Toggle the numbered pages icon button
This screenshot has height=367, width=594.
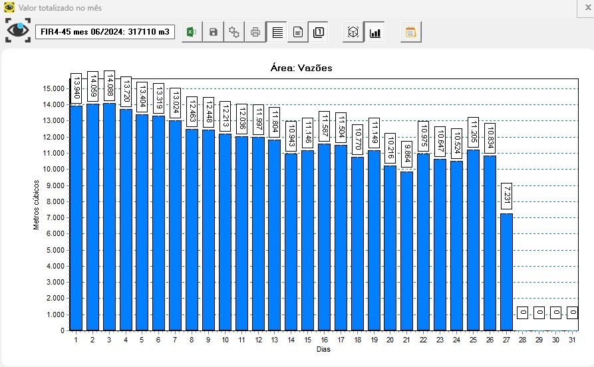(x=319, y=32)
